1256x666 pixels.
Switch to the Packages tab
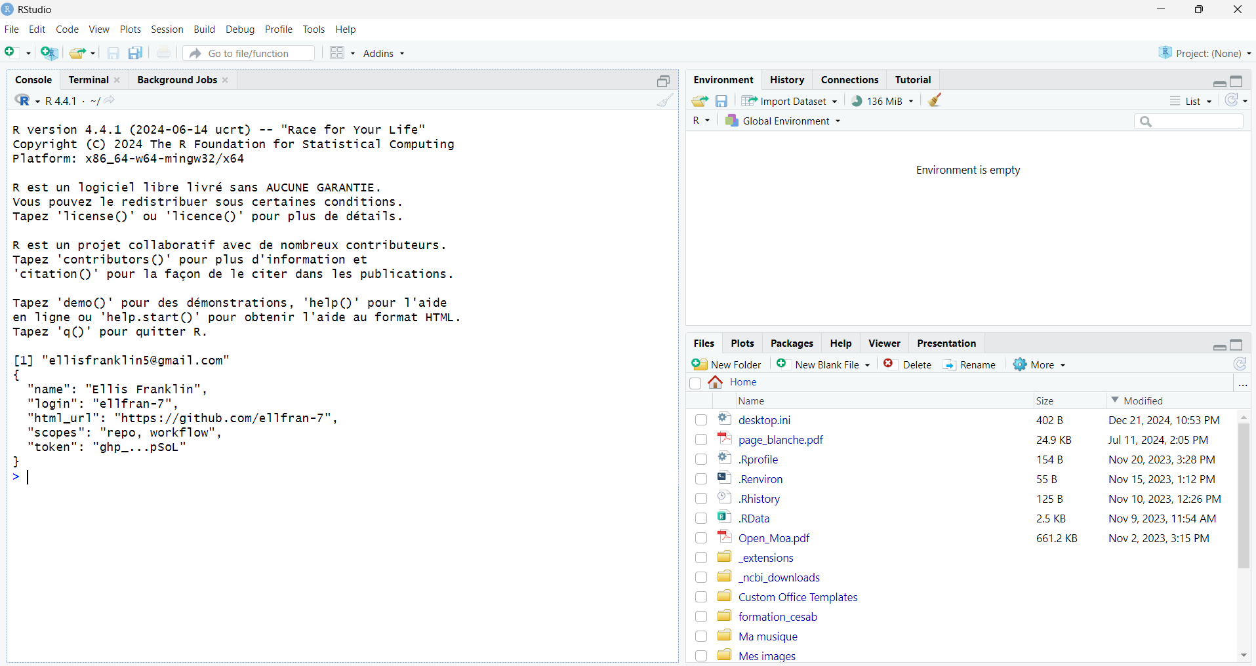[792, 343]
